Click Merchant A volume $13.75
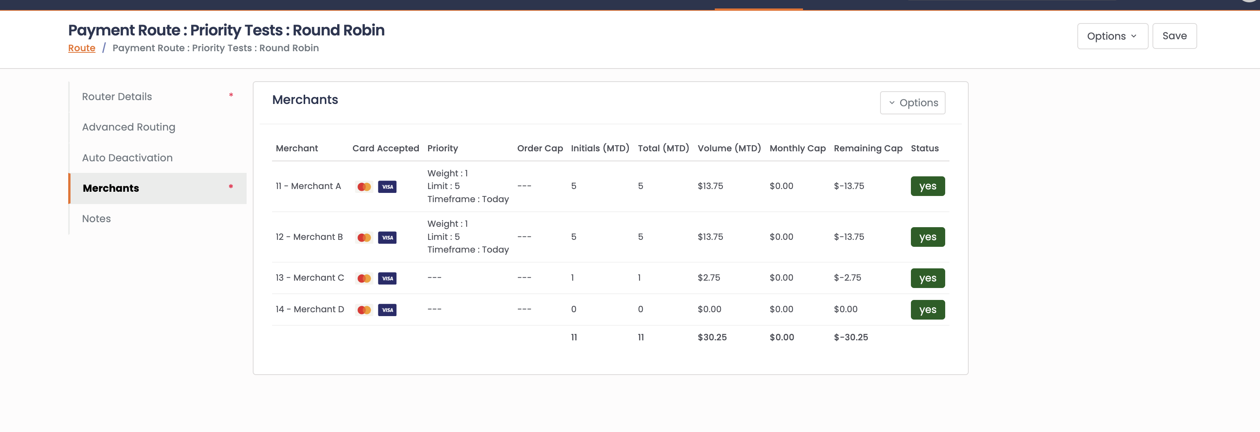The image size is (1260, 432). pos(710,186)
